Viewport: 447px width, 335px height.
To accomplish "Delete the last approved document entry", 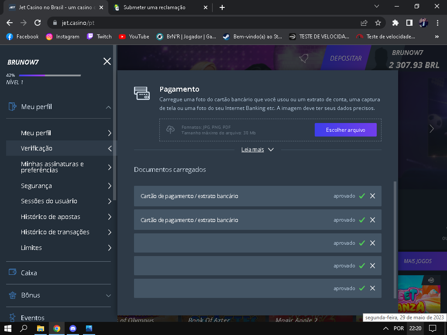I will pyautogui.click(x=372, y=288).
